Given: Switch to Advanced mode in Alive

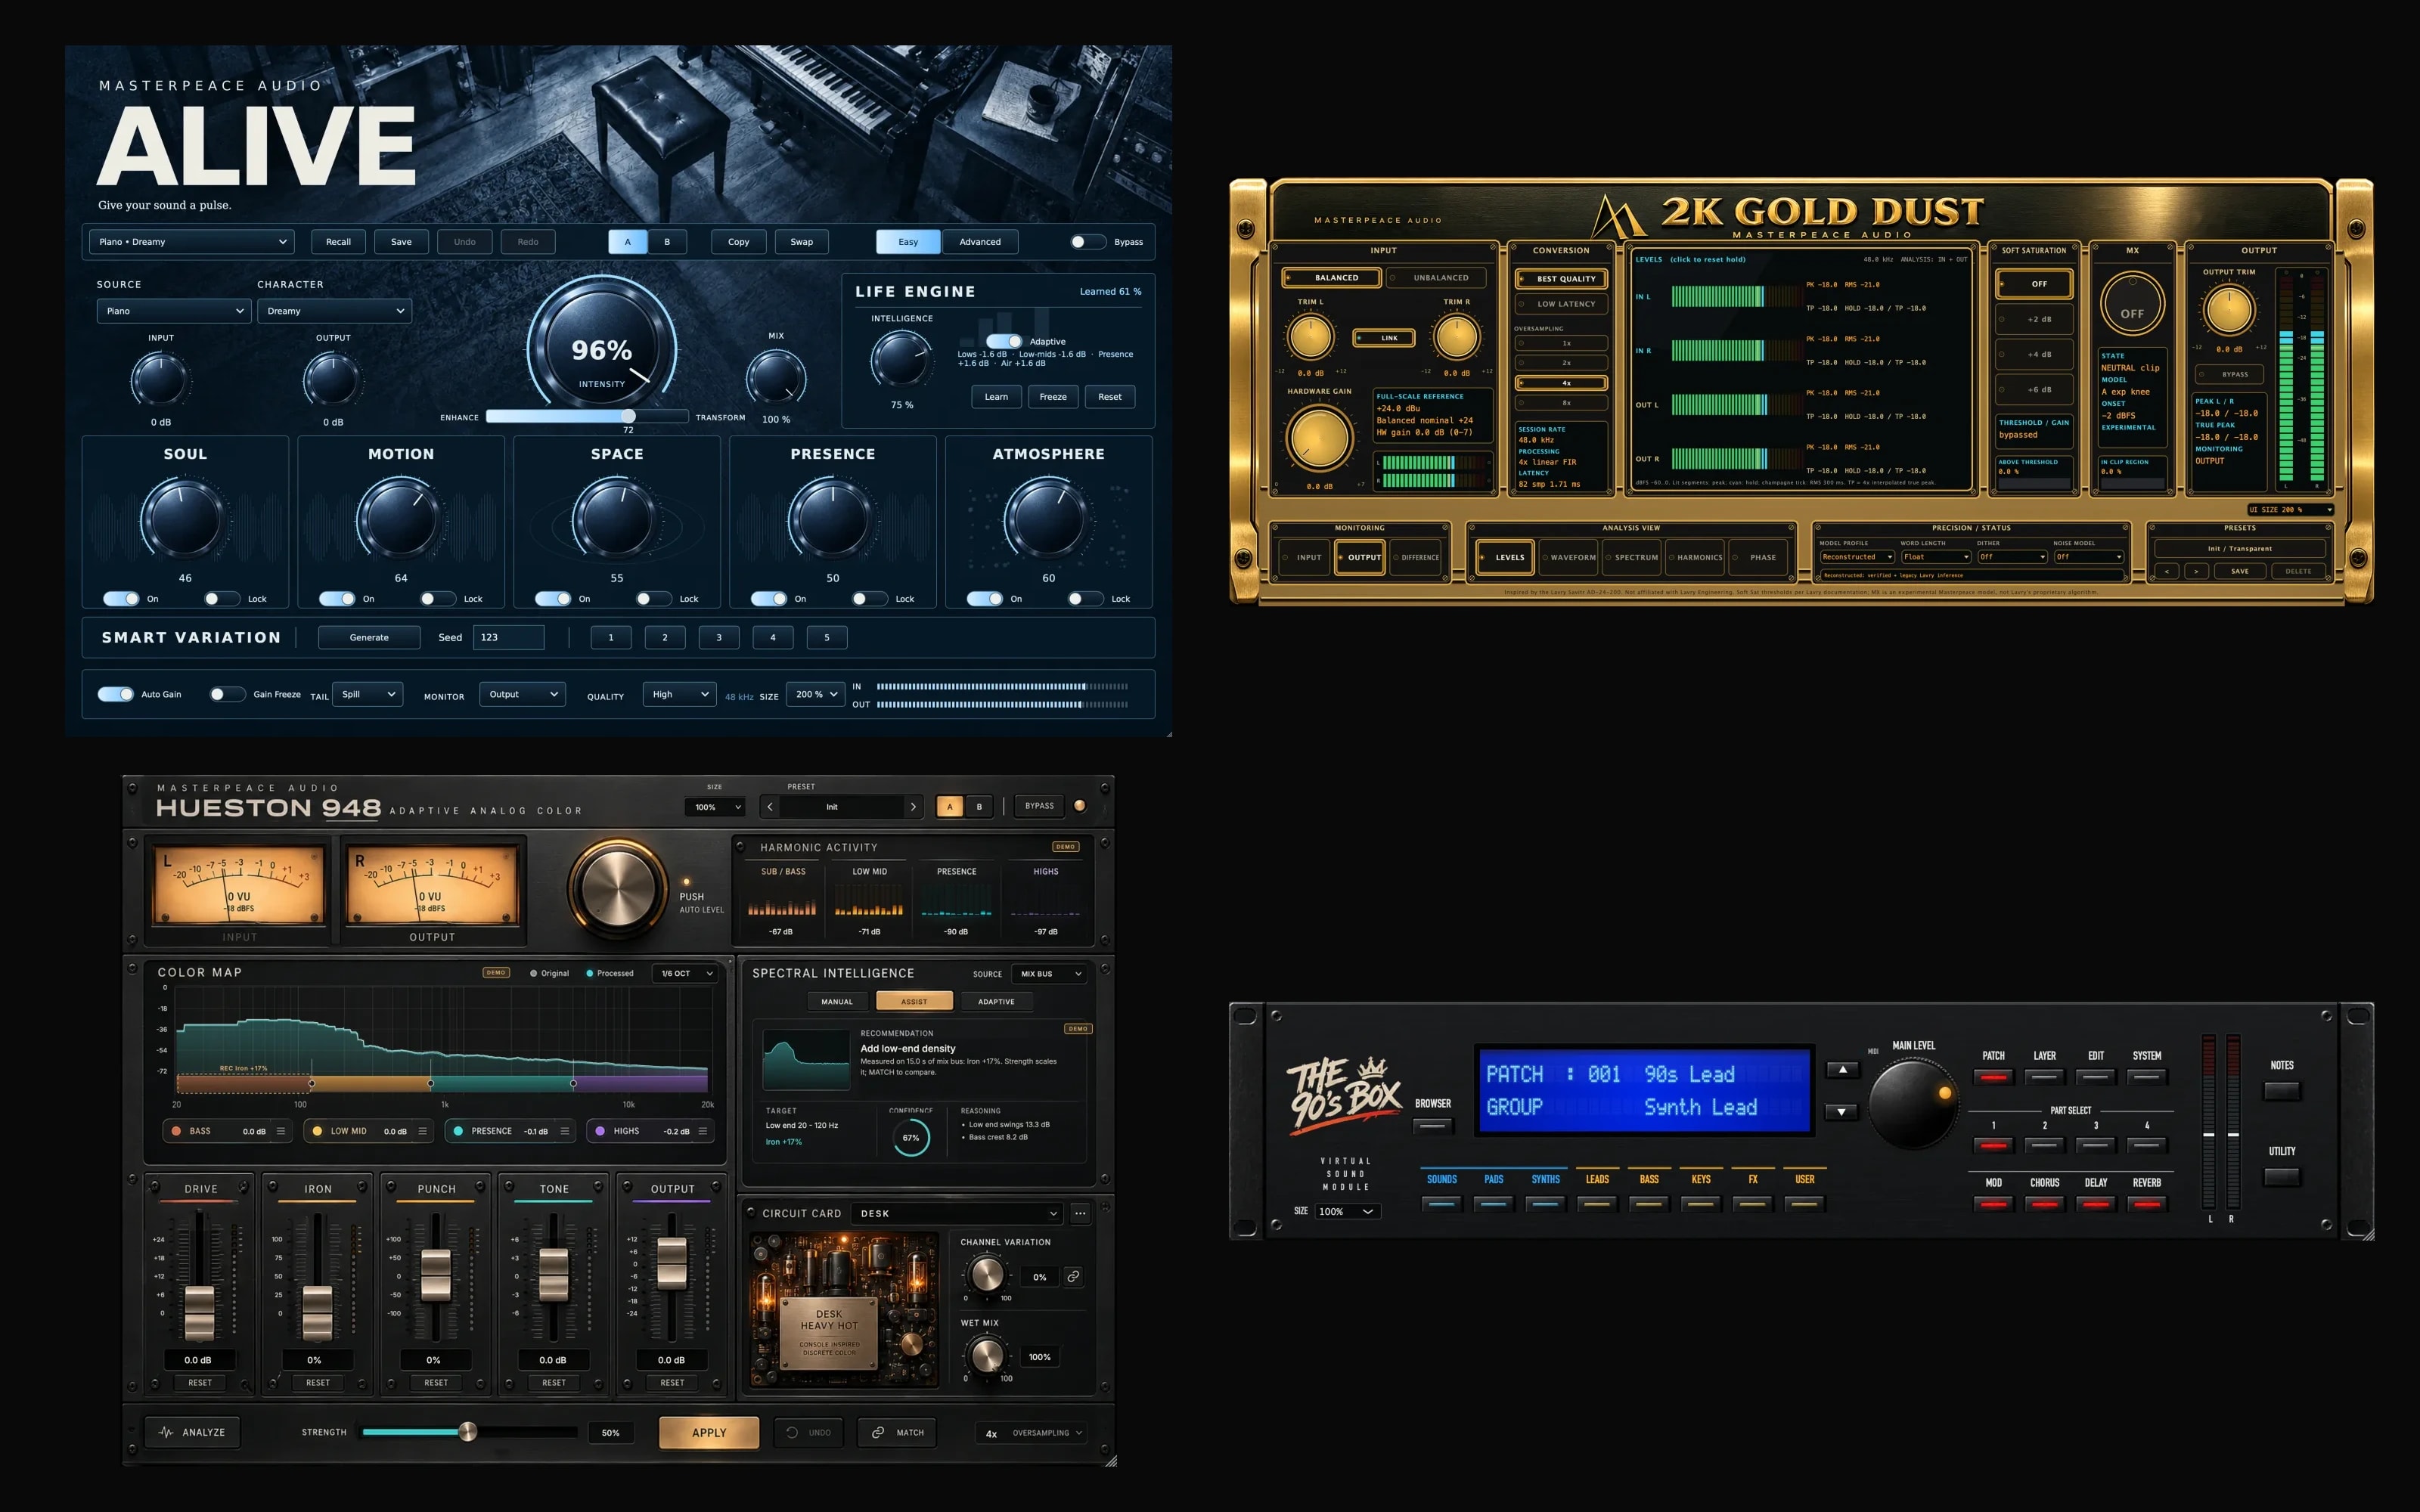Looking at the screenshot, I should click(x=980, y=242).
